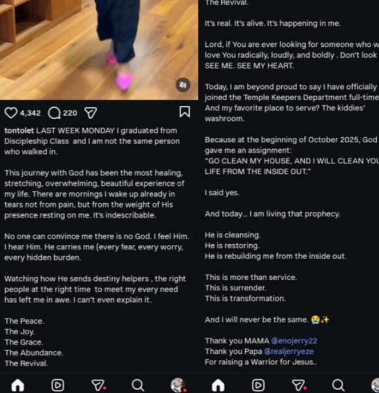View the 4,342 likes count

click(30, 113)
